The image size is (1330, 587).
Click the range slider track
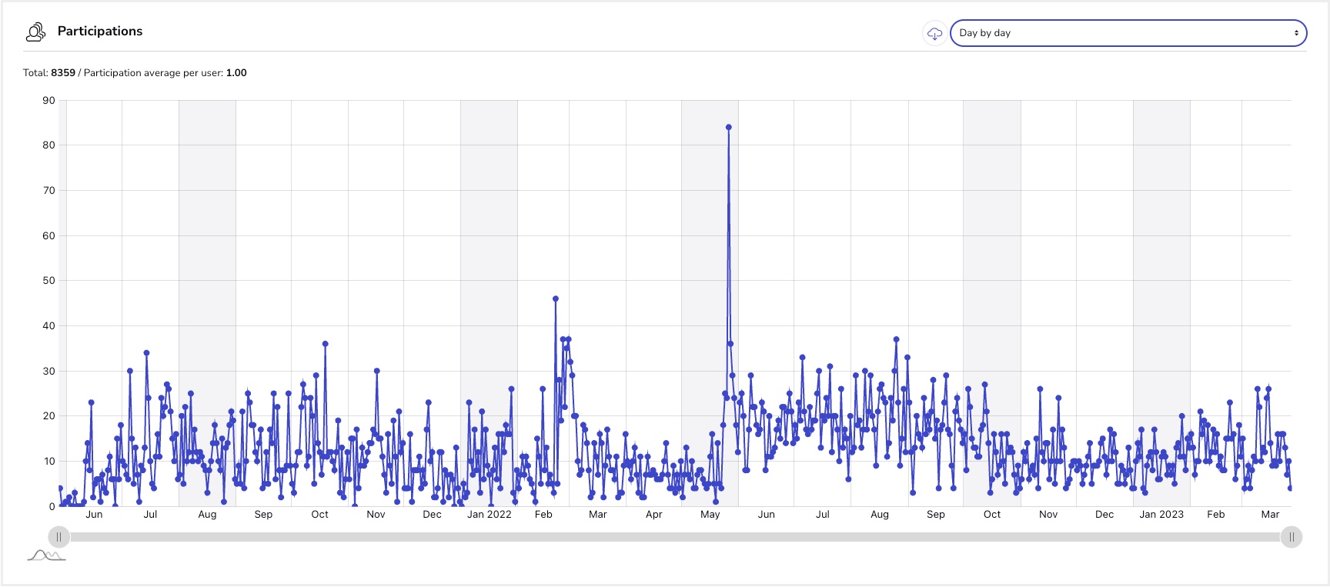675,537
